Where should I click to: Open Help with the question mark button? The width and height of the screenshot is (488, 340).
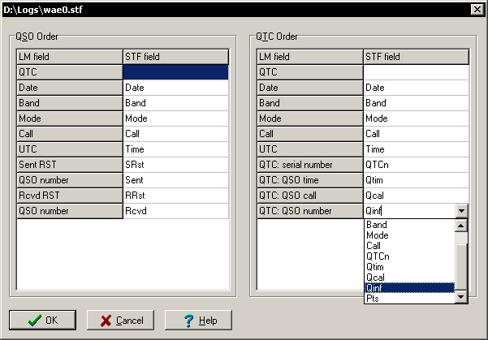199,320
